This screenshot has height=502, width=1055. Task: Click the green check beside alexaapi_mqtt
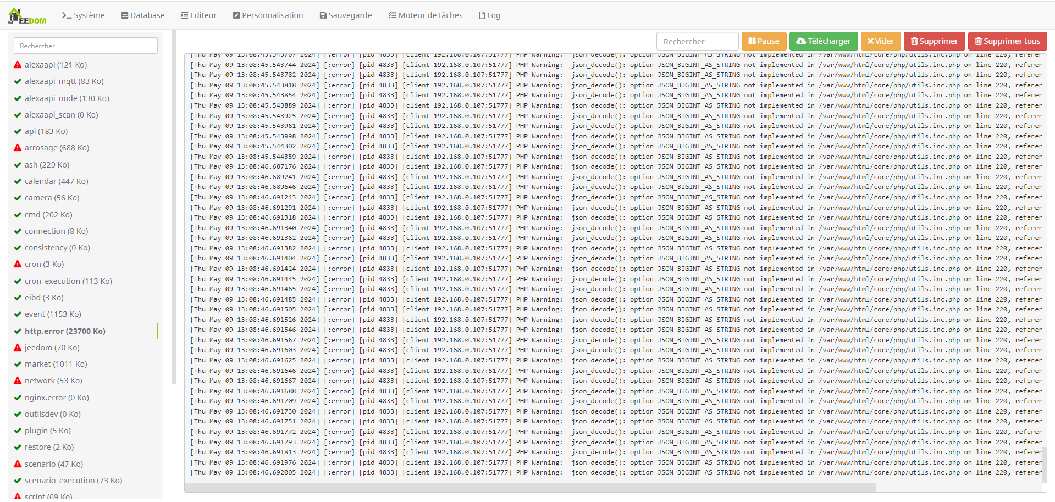[x=18, y=81]
